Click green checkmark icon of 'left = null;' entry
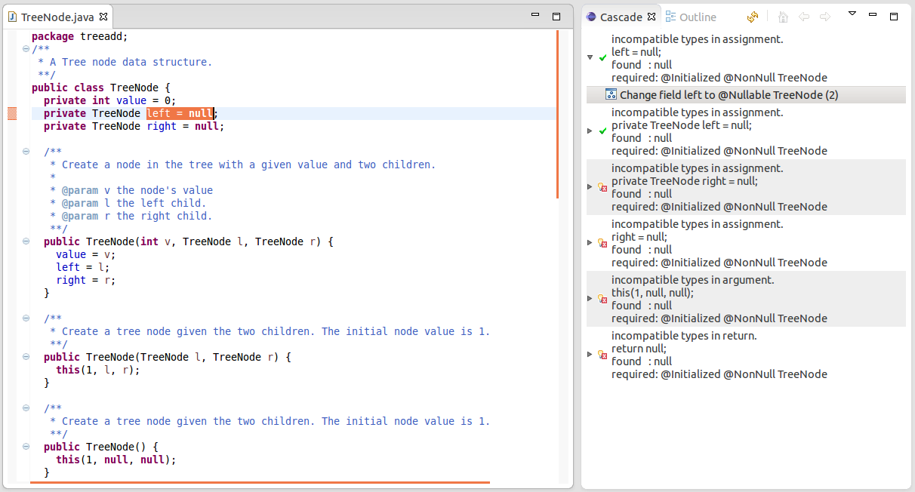915x492 pixels. (602, 57)
